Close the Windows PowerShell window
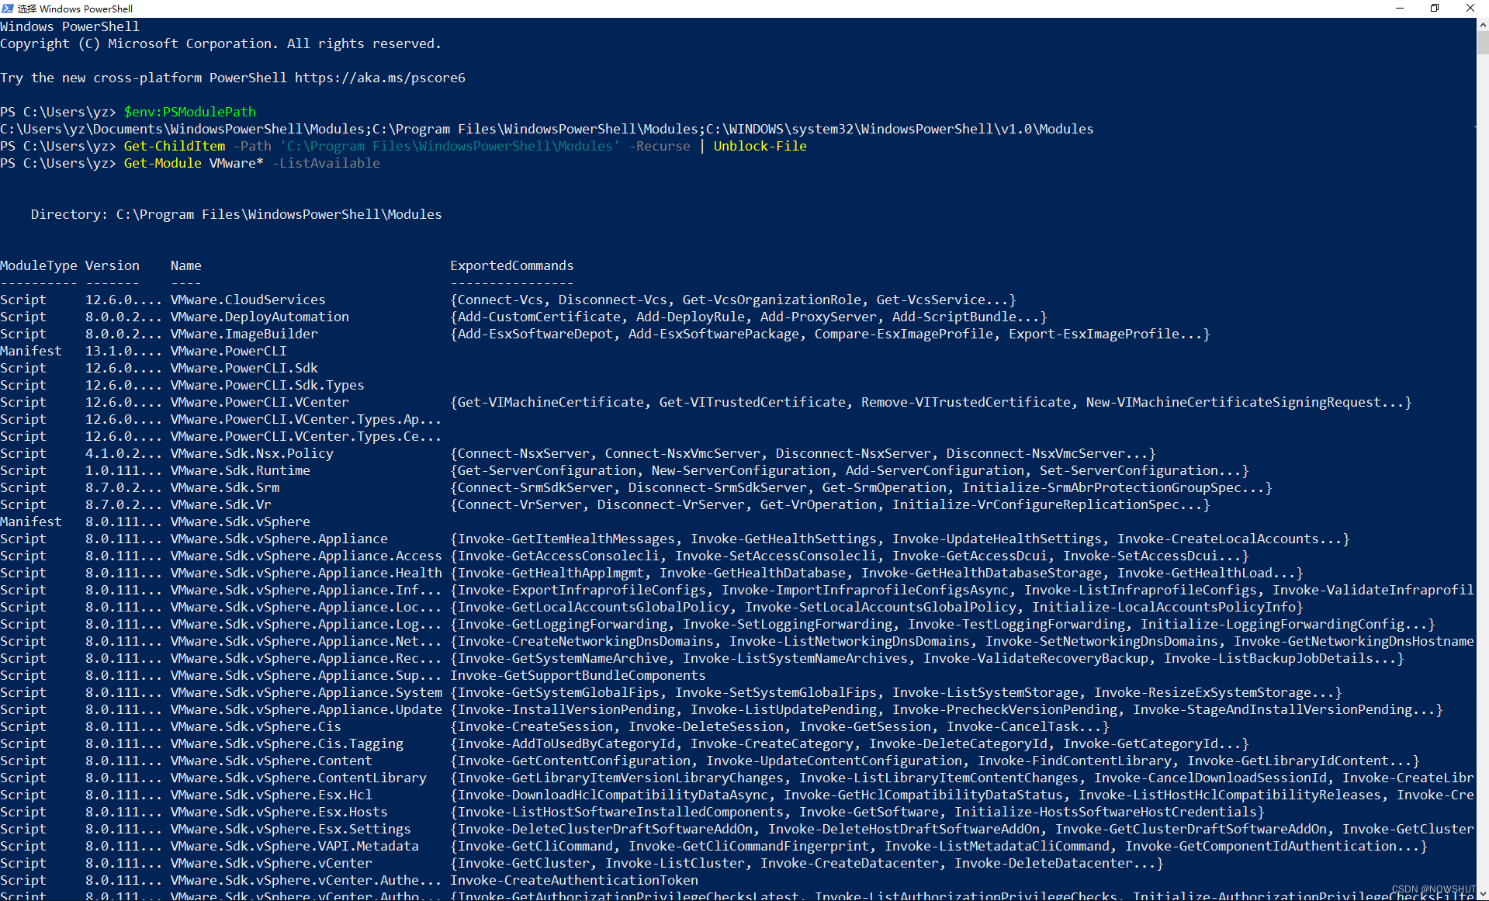This screenshot has height=901, width=1489. point(1470,9)
